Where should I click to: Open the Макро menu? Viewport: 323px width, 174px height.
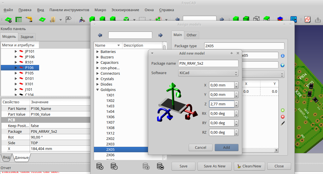click(x=100, y=10)
